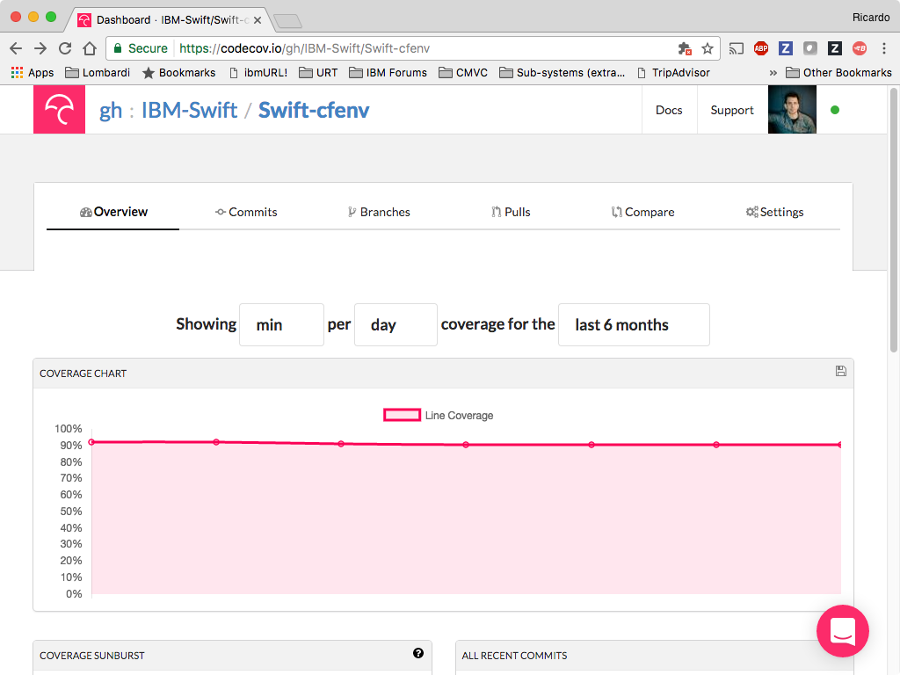Click the Cast icon in toolbar
900x675 pixels.
[x=737, y=49]
